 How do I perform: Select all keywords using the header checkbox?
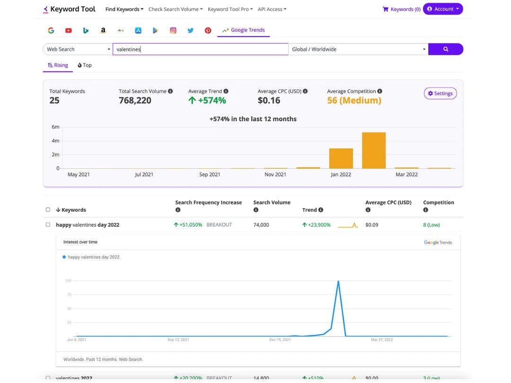48,209
